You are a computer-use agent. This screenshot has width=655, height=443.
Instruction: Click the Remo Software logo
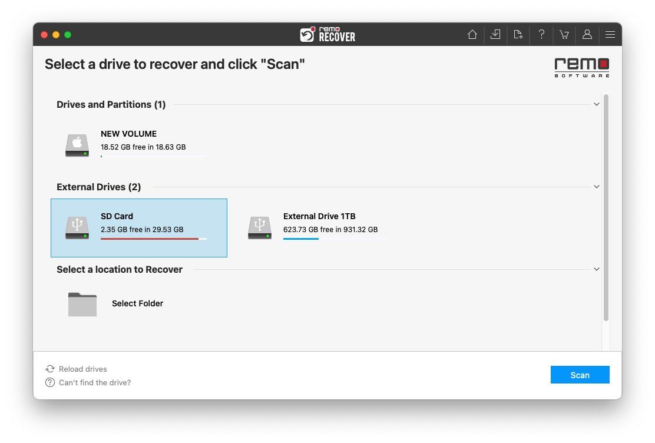tap(581, 67)
